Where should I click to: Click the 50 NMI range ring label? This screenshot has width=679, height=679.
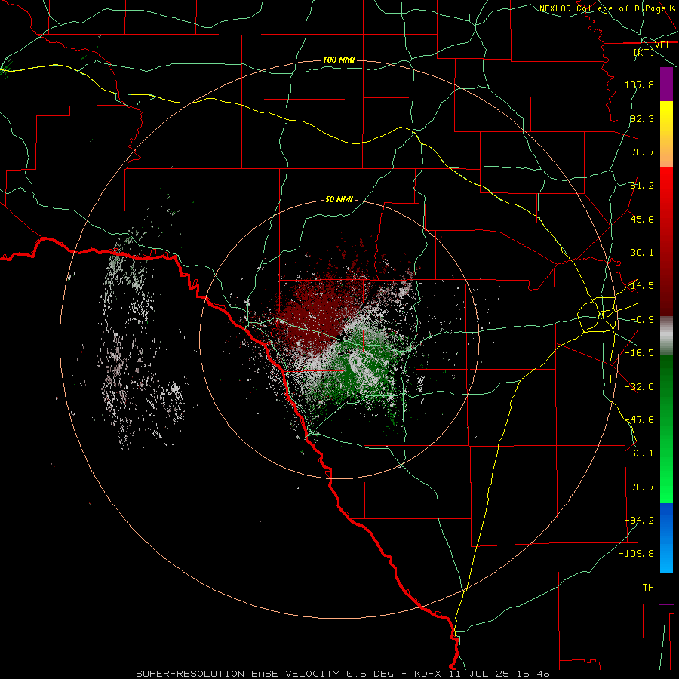(339, 200)
